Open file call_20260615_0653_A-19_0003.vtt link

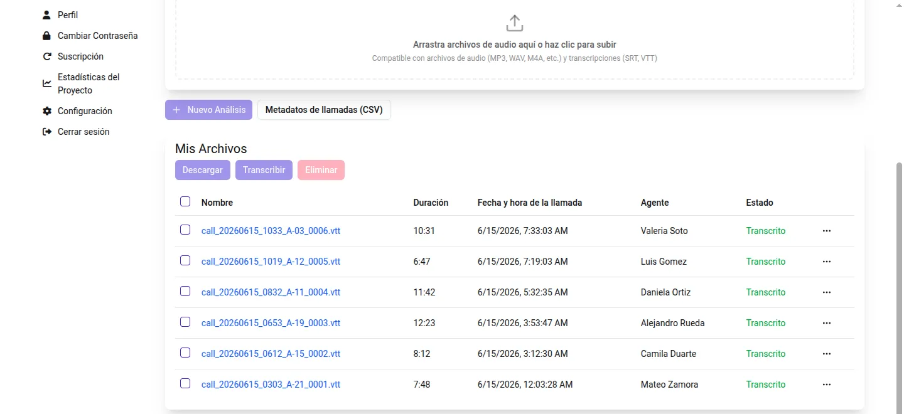click(271, 323)
